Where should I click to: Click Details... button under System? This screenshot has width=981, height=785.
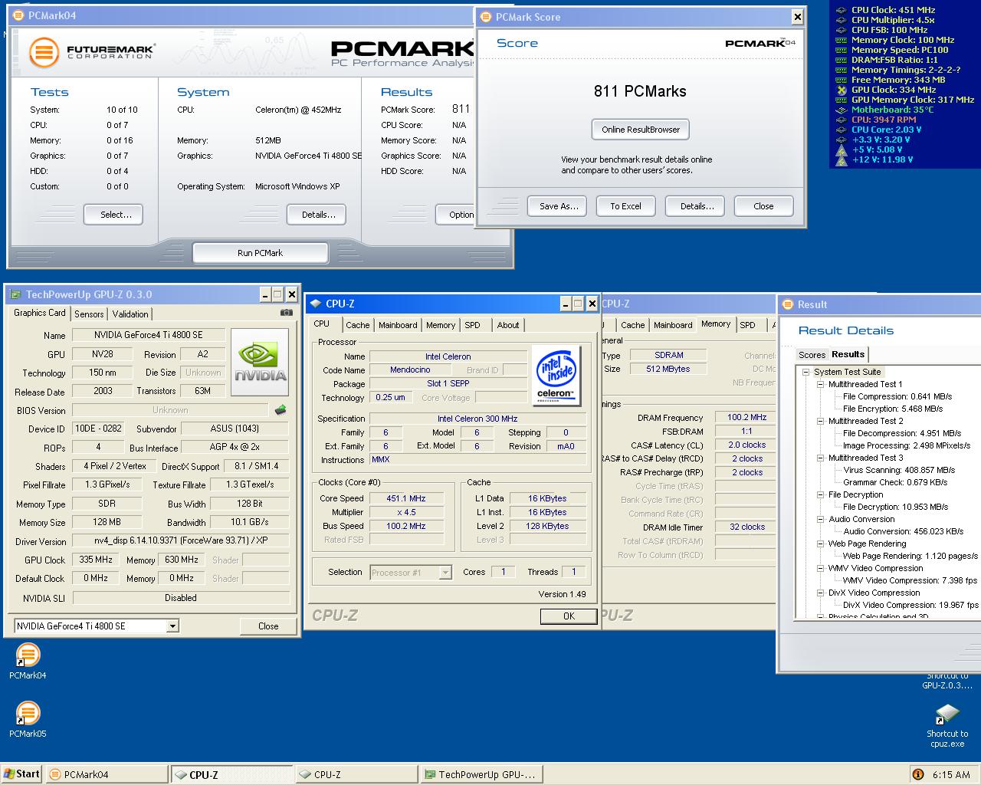point(318,215)
